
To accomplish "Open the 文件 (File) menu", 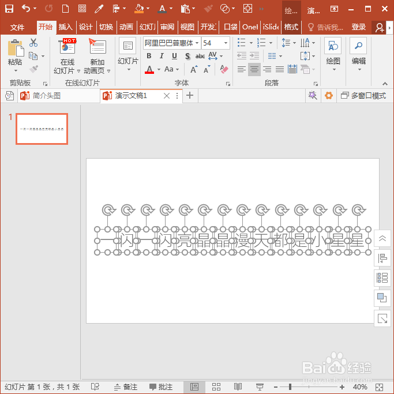I will pyautogui.click(x=17, y=27).
